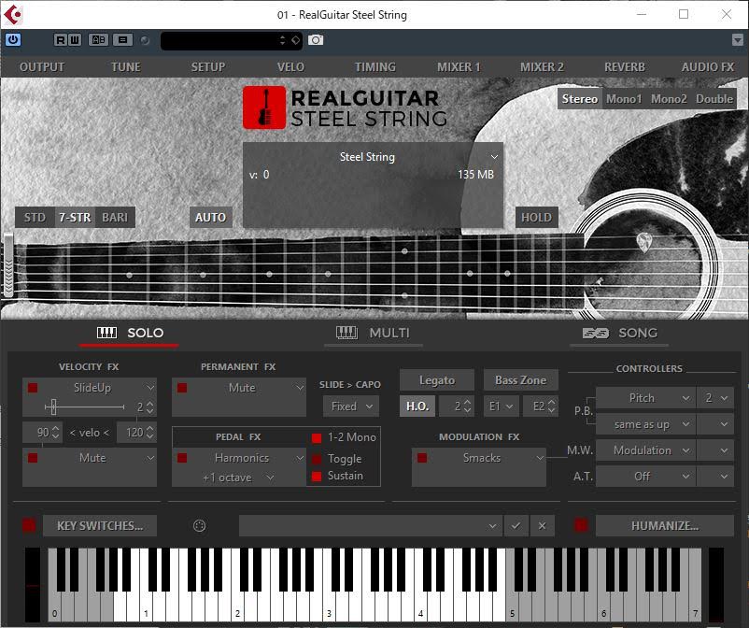Image resolution: width=749 pixels, height=628 pixels.
Task: Click the AUTO button
Action: click(x=211, y=218)
